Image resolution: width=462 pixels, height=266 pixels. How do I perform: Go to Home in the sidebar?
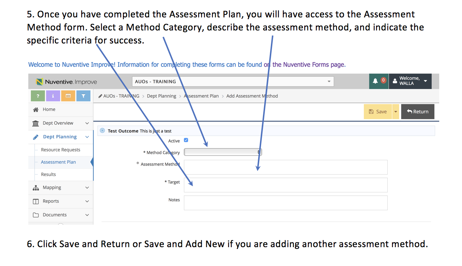(x=49, y=109)
